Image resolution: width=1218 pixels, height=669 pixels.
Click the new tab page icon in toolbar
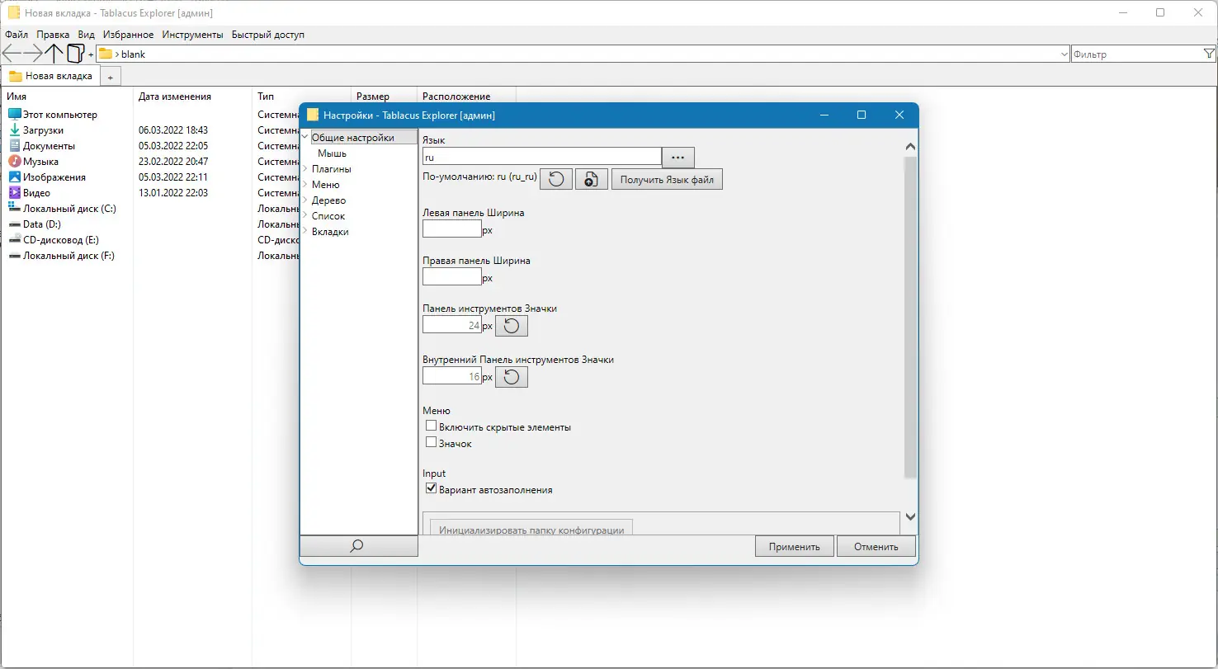click(x=75, y=54)
